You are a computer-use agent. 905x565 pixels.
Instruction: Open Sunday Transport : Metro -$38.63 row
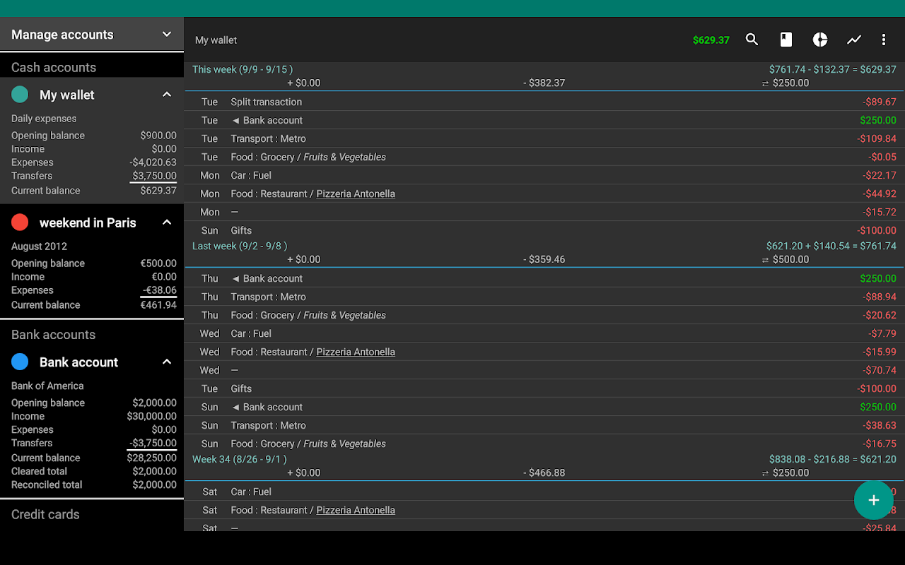point(544,425)
